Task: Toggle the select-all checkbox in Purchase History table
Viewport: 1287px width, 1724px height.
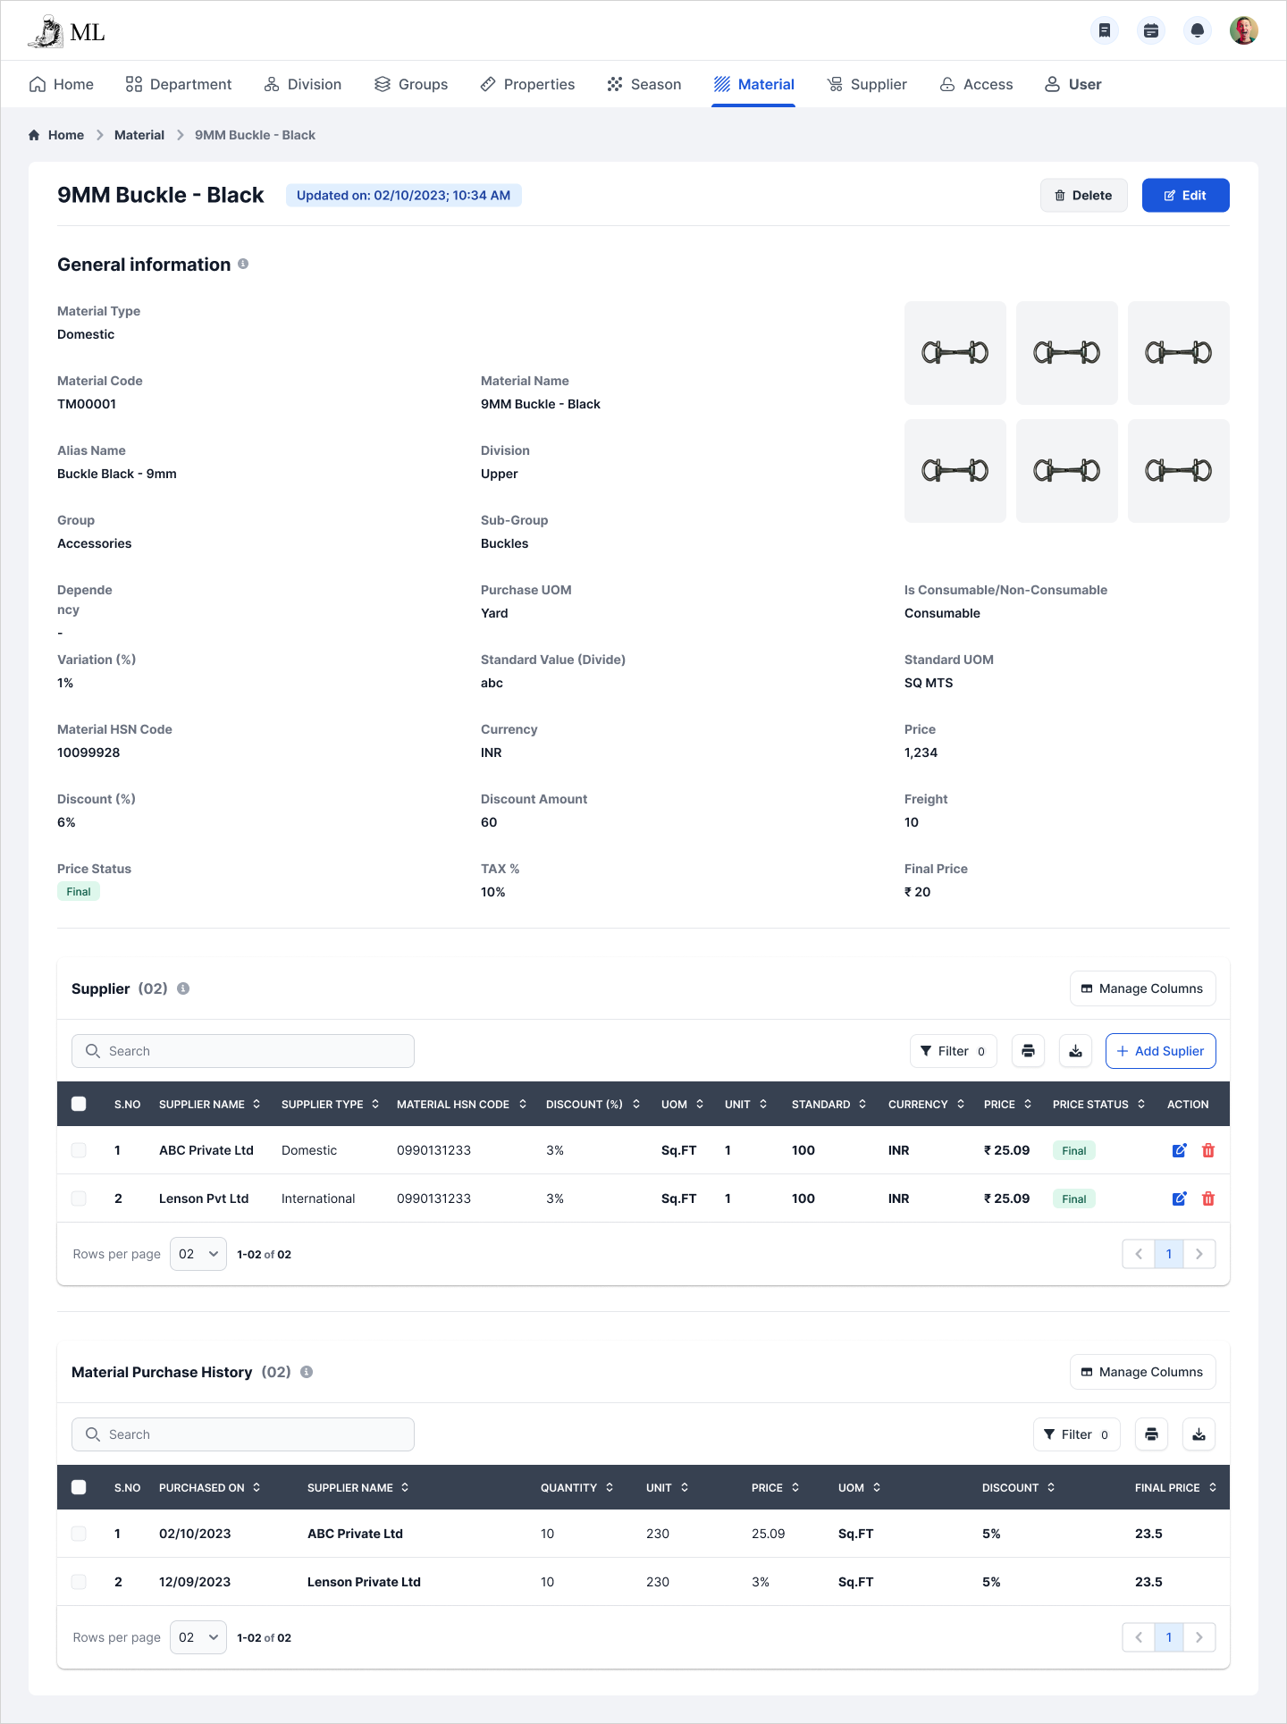Action: click(x=79, y=1487)
